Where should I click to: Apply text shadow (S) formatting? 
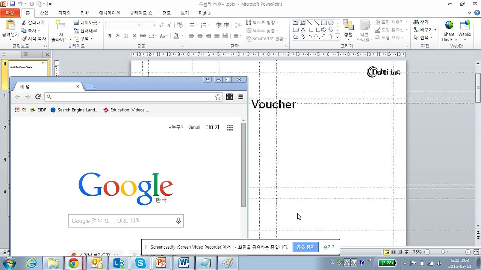[134, 36]
